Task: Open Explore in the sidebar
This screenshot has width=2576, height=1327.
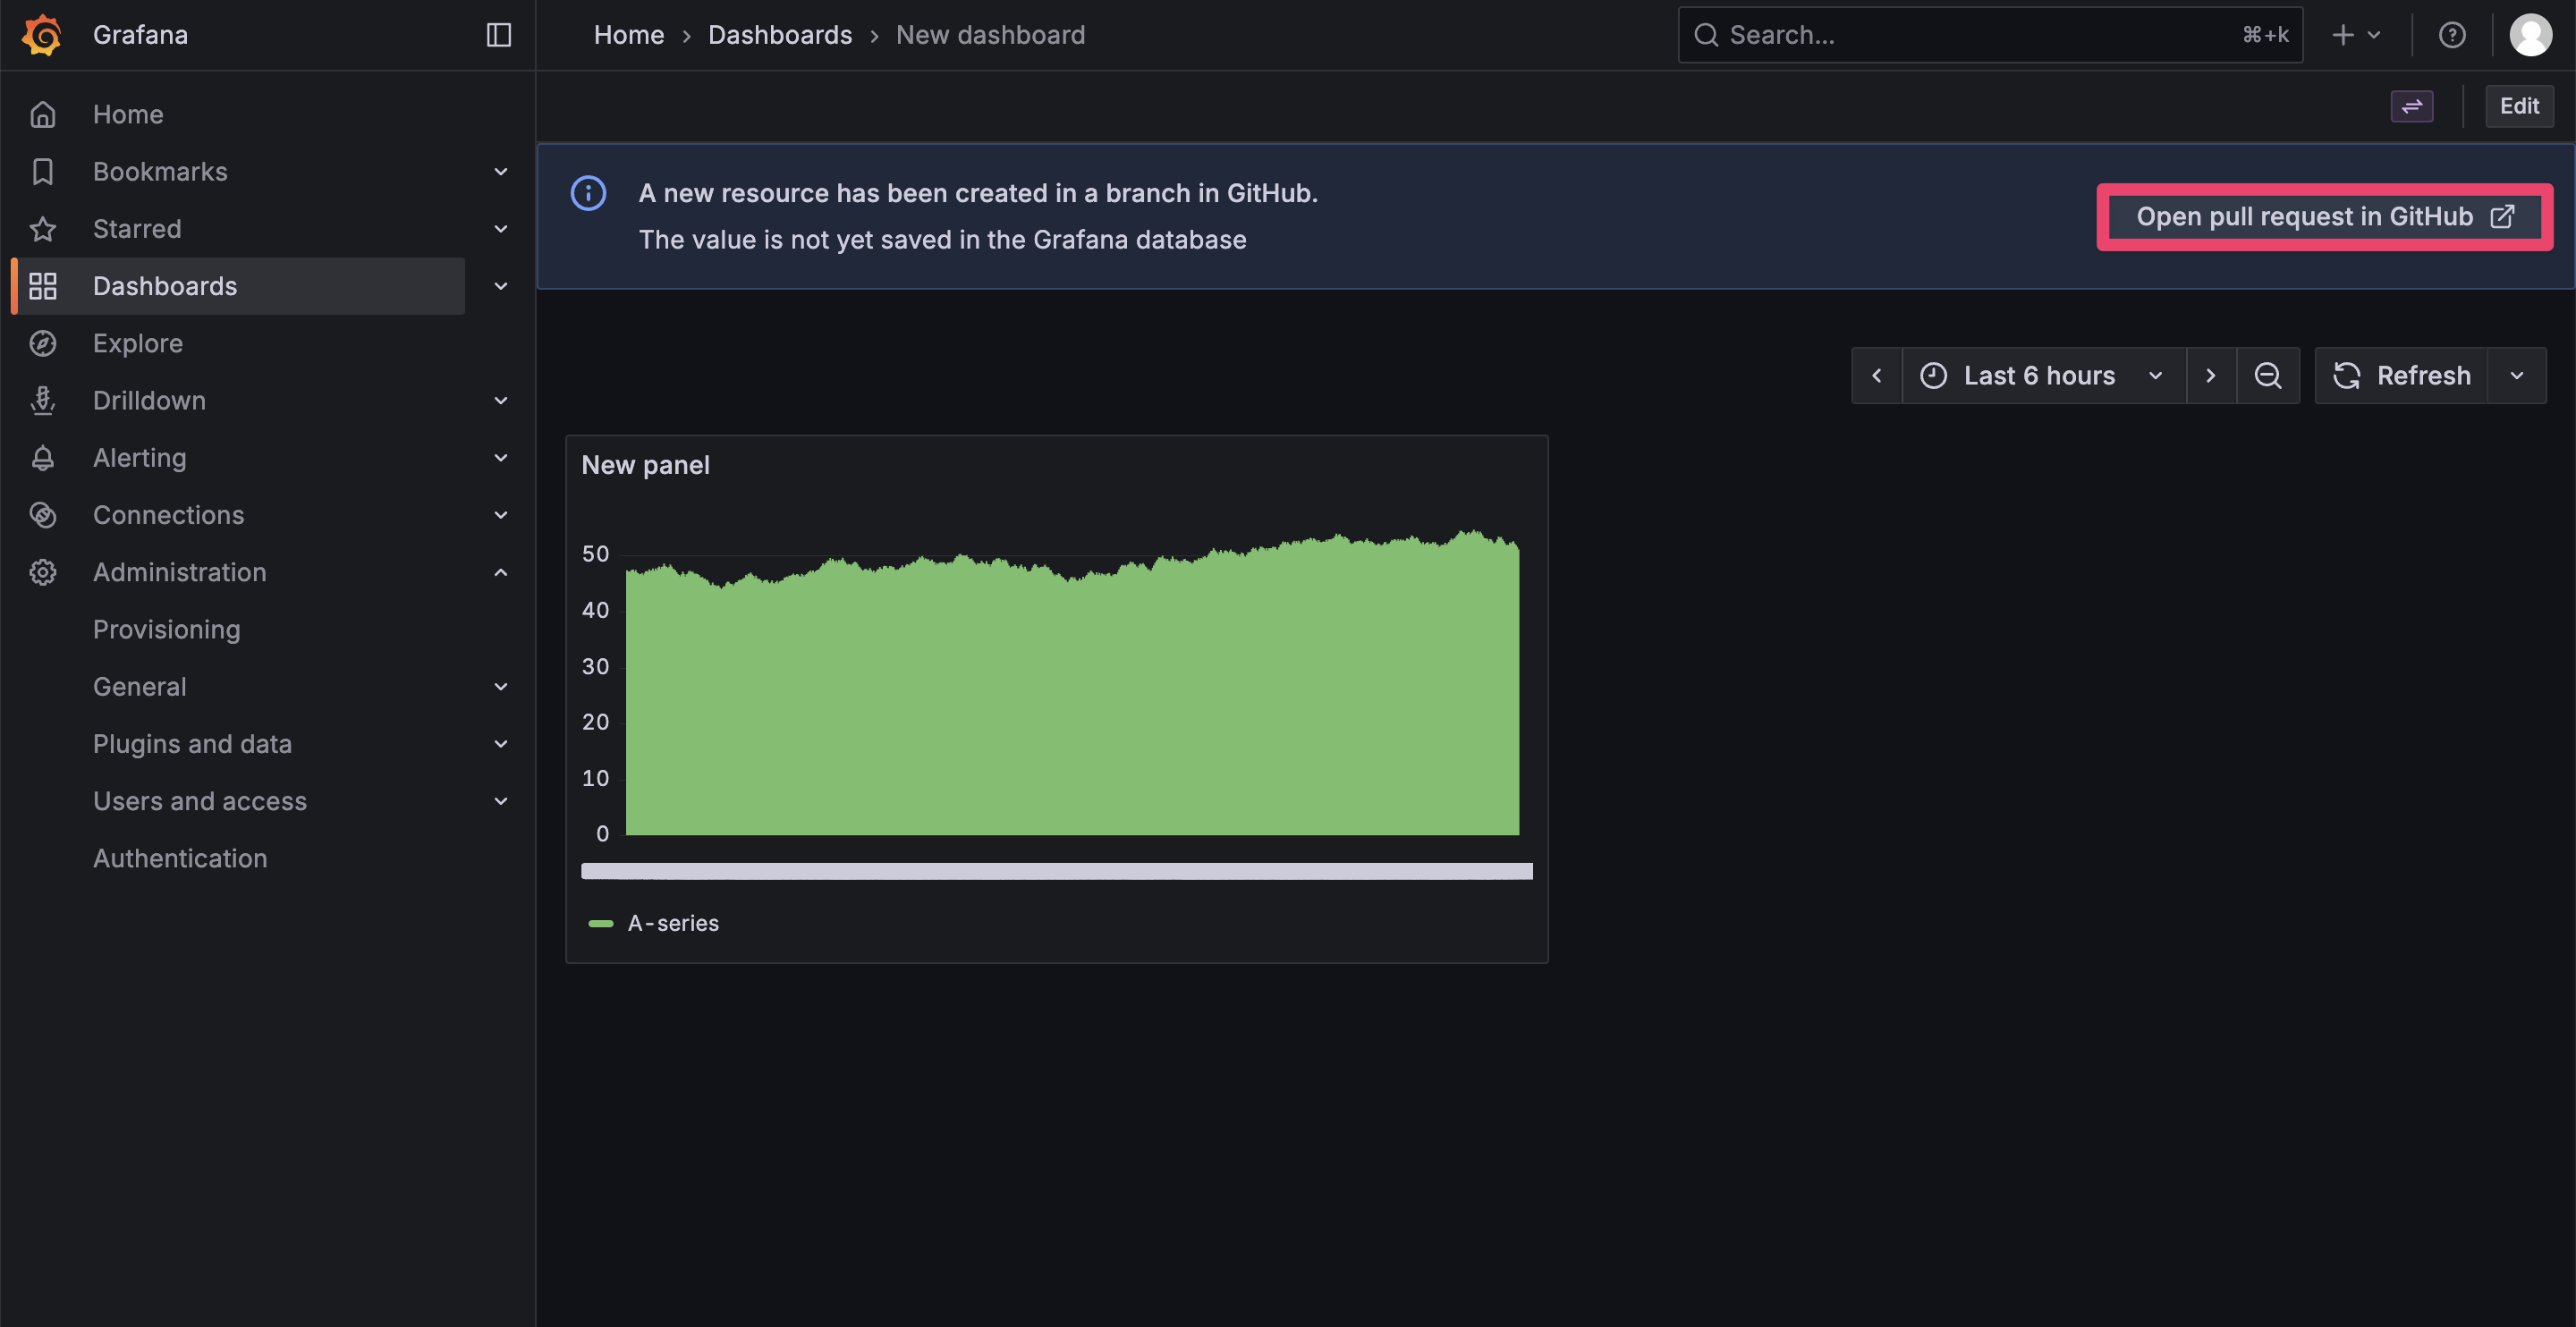Action: coord(138,343)
